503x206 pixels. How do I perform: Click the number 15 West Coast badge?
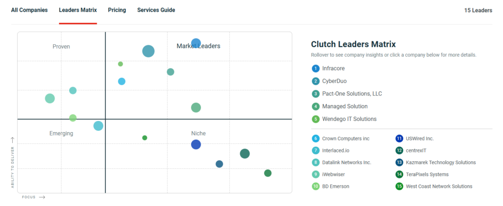point(399,186)
